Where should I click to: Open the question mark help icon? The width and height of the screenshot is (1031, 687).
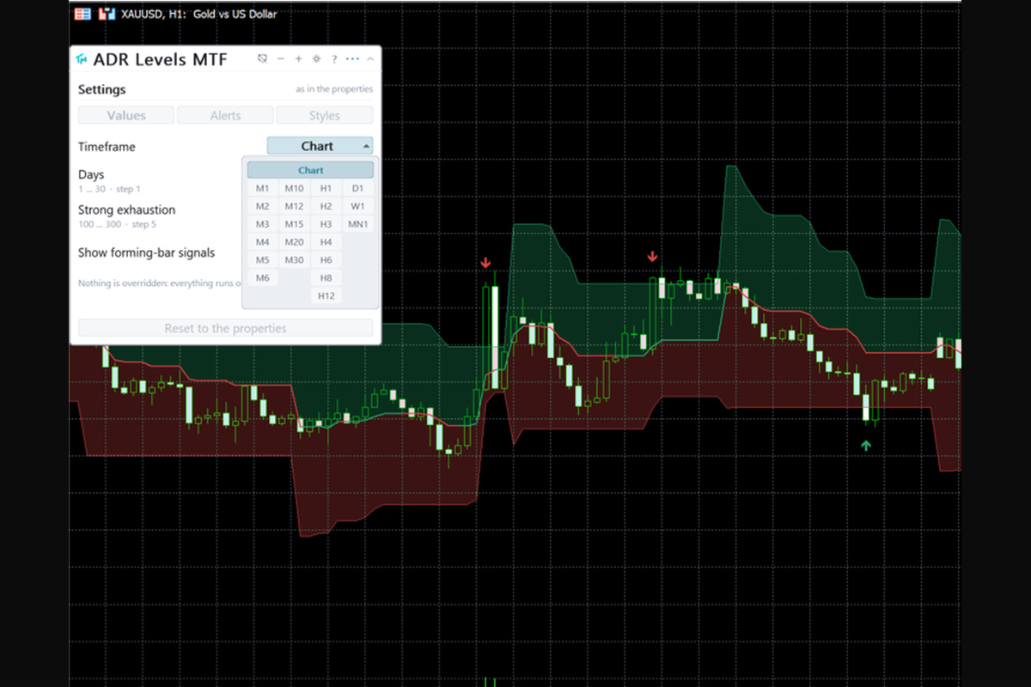click(x=334, y=59)
